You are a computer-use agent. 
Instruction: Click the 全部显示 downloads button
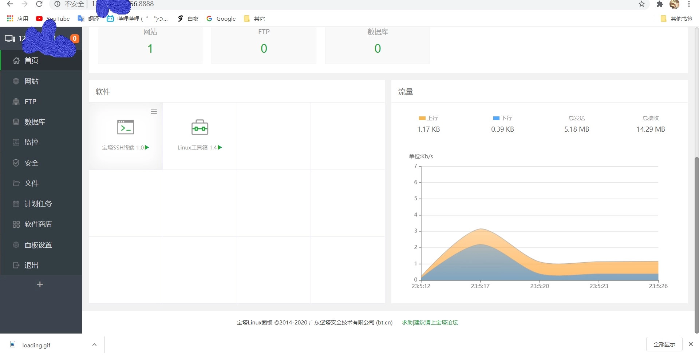point(664,344)
